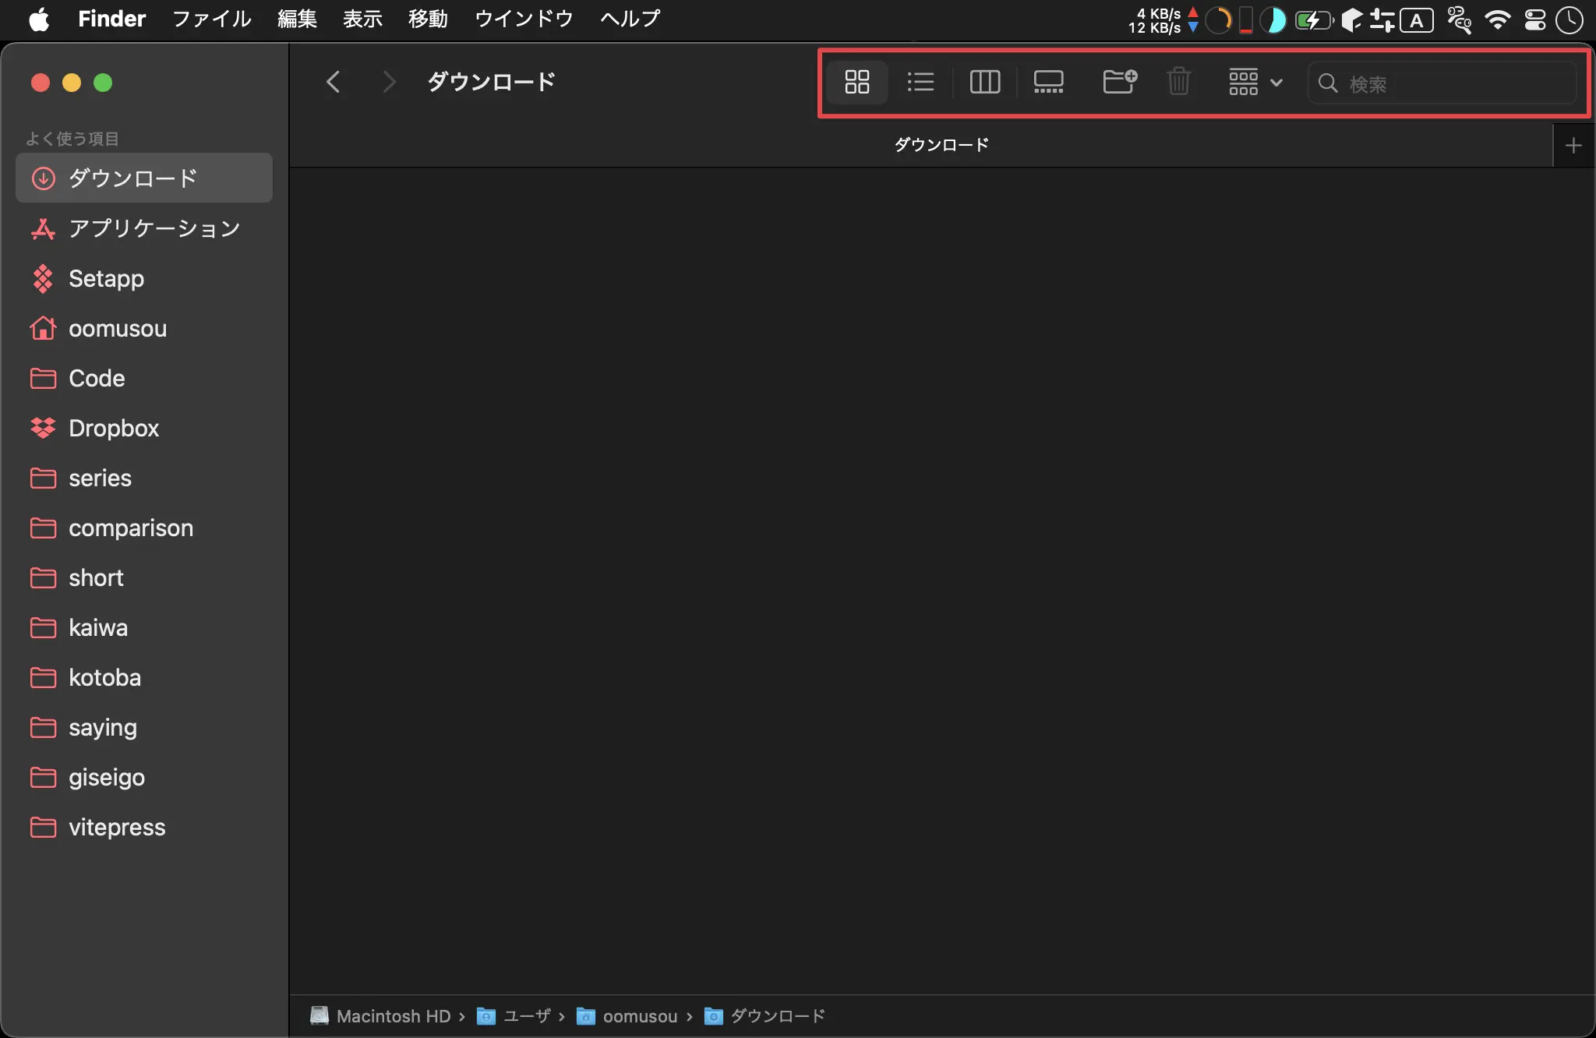The height and width of the screenshot is (1038, 1596).
Task: Open comparison folder in sidebar
Action: [x=144, y=528]
